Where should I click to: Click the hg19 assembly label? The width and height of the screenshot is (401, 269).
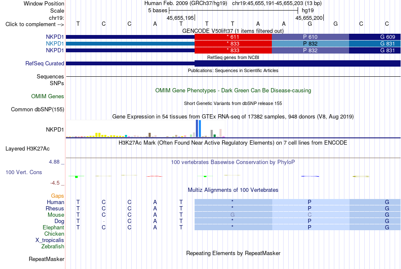coord(308,11)
